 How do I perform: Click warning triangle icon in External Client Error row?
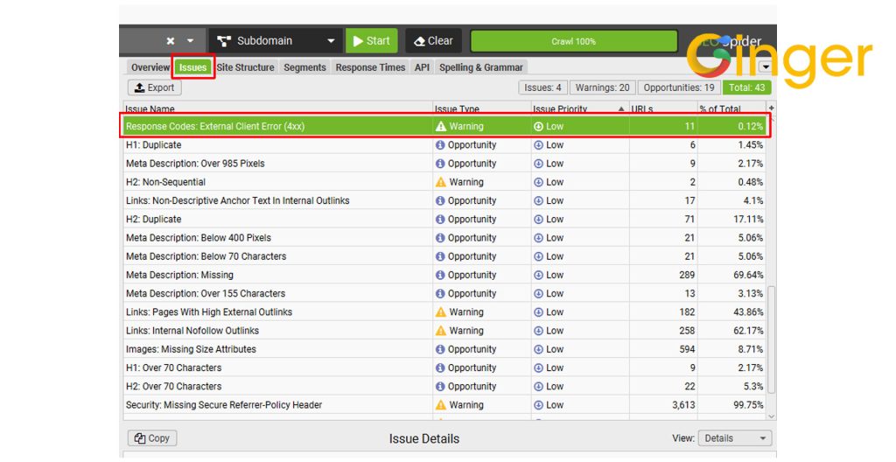(x=441, y=126)
